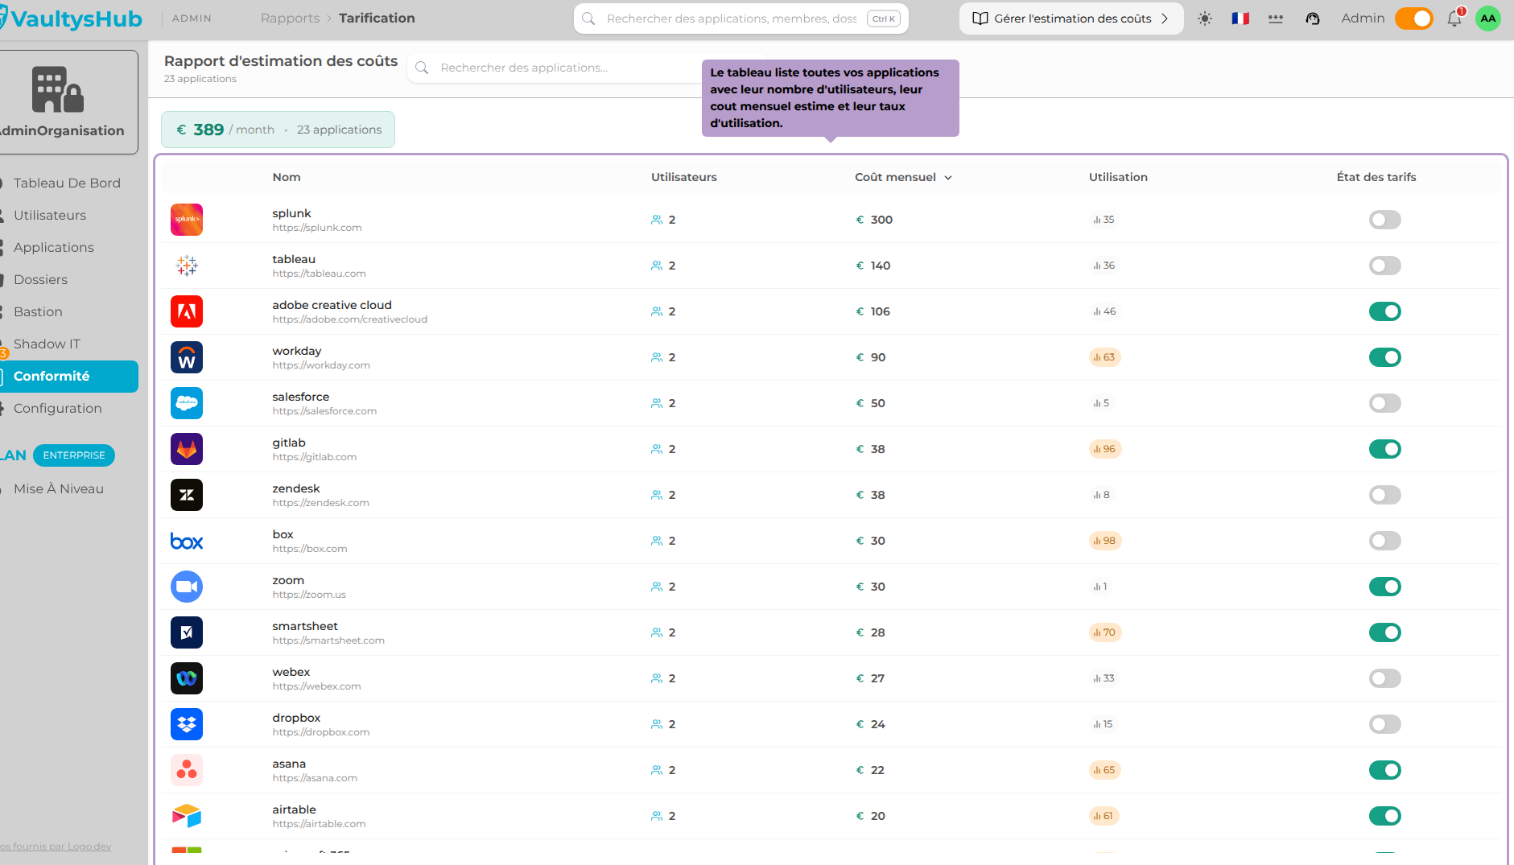This screenshot has width=1514, height=865.
Task: Enable pricing toggle for tableau
Action: pos(1385,266)
